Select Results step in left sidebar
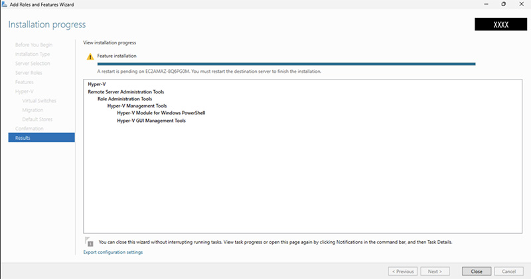 click(x=23, y=138)
